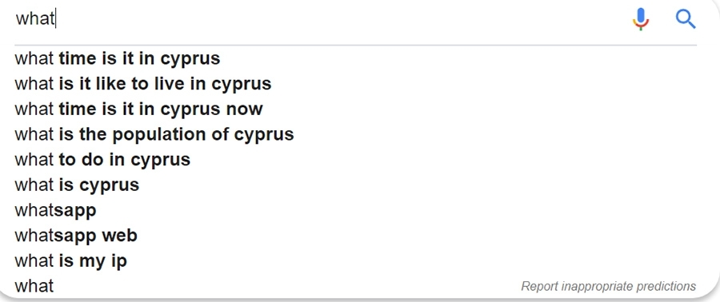Pick the 'what is cyprus' suggestion

(x=355, y=185)
